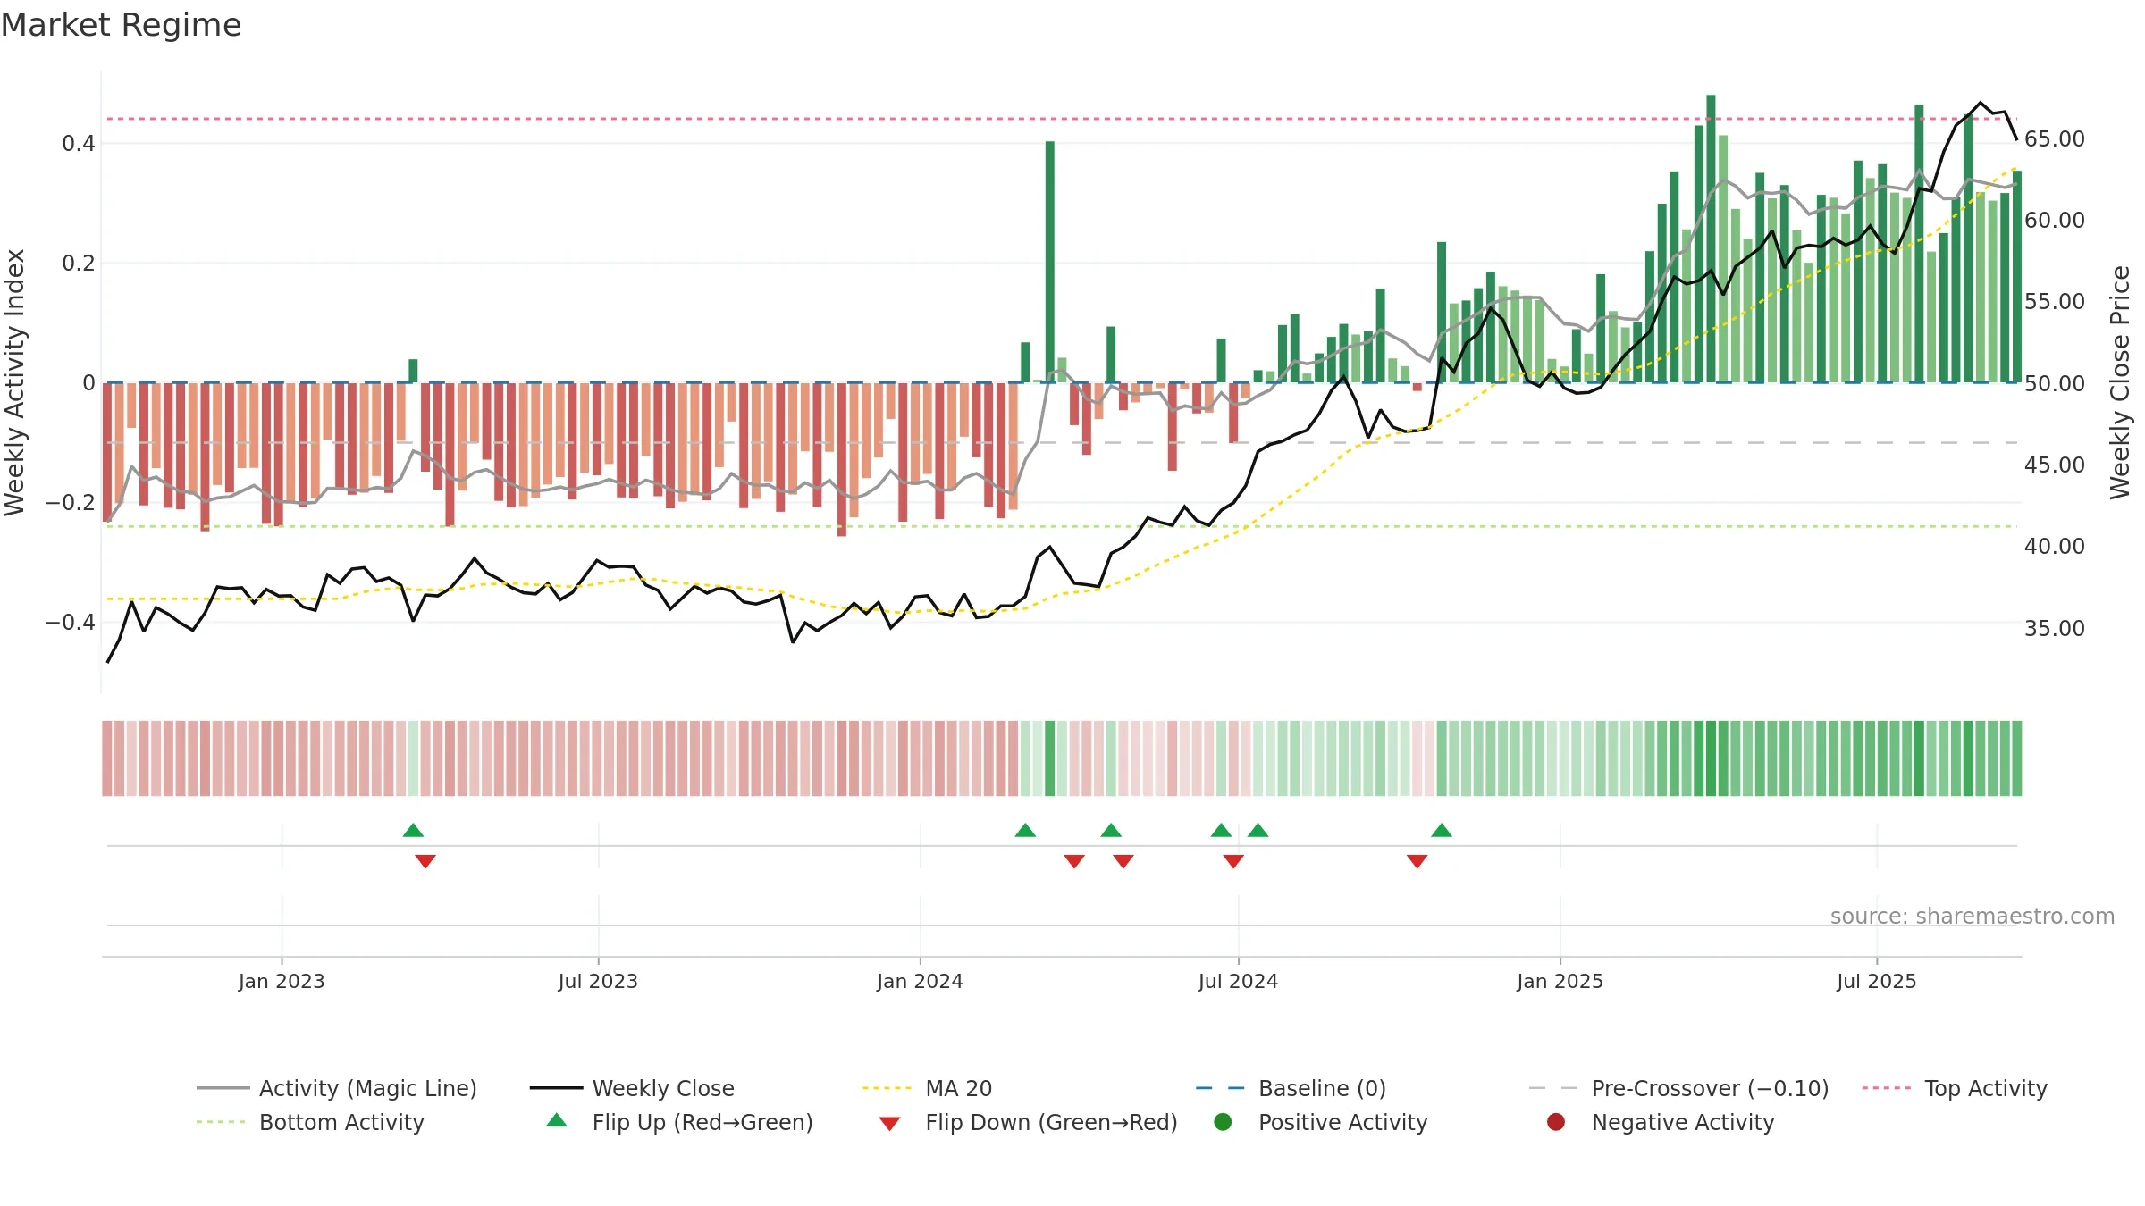Click the Baseline (0) dashed line legend

tap(1291, 1088)
